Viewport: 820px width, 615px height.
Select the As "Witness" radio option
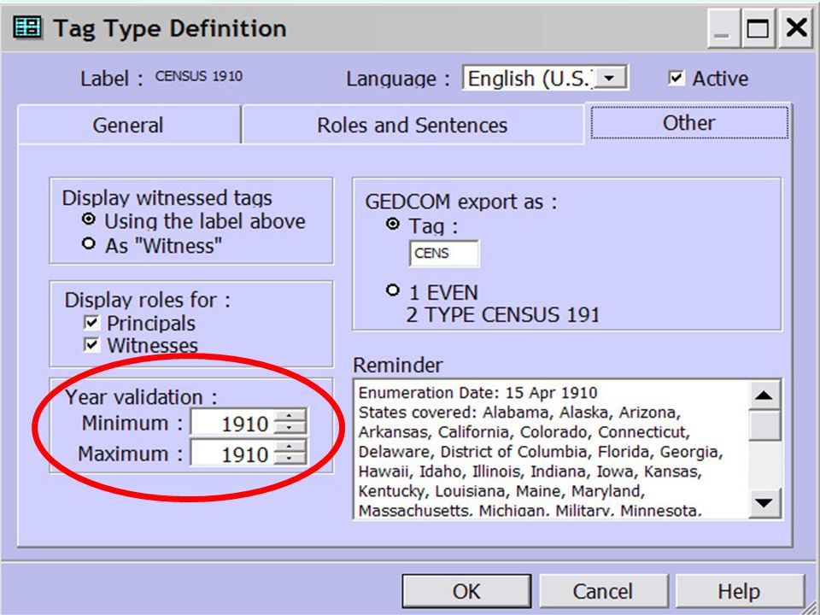pos(89,243)
